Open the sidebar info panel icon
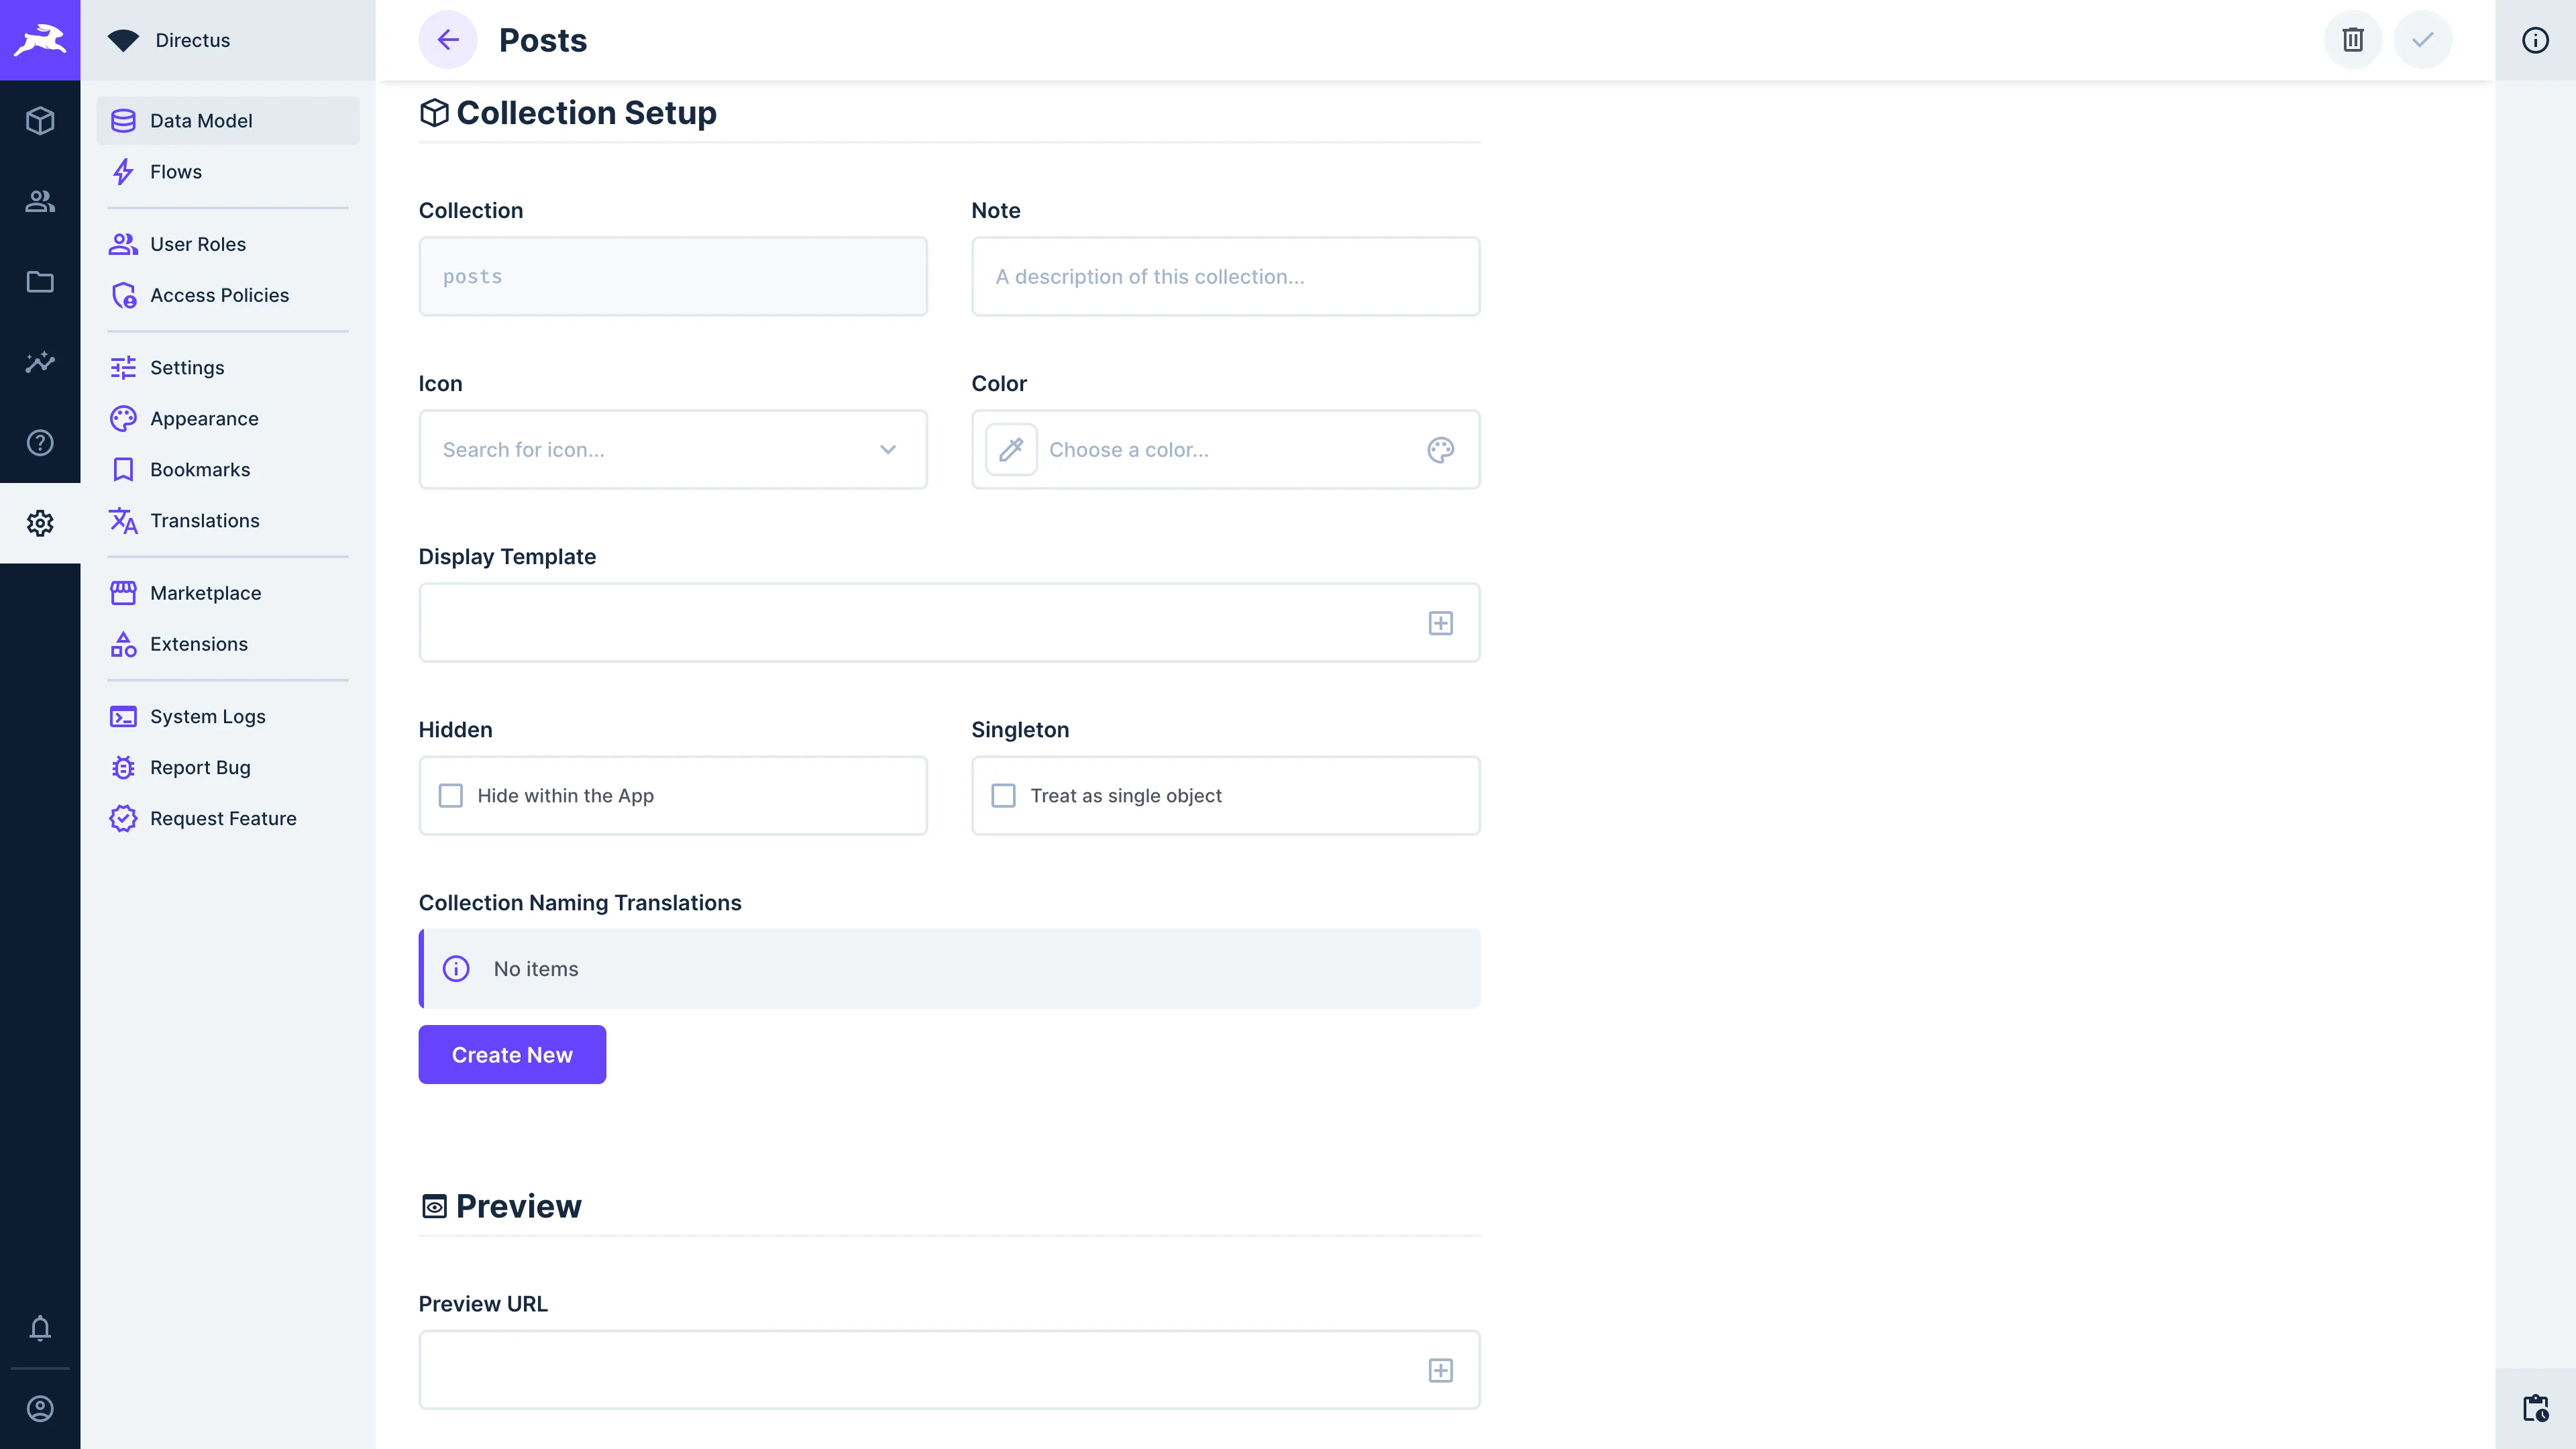 [2535, 40]
